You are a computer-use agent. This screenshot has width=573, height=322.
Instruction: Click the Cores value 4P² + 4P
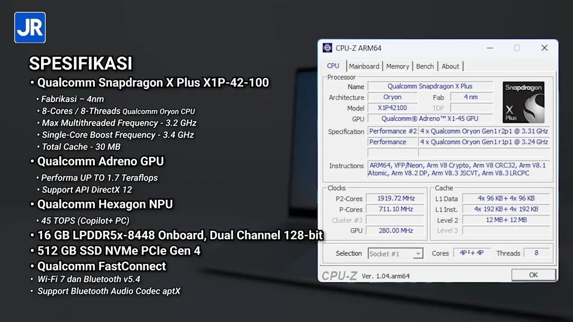[472, 253]
